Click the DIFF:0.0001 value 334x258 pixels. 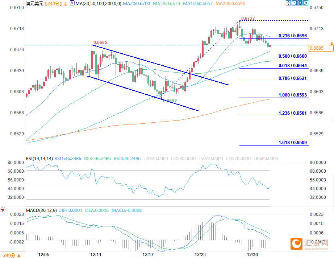pos(70,210)
